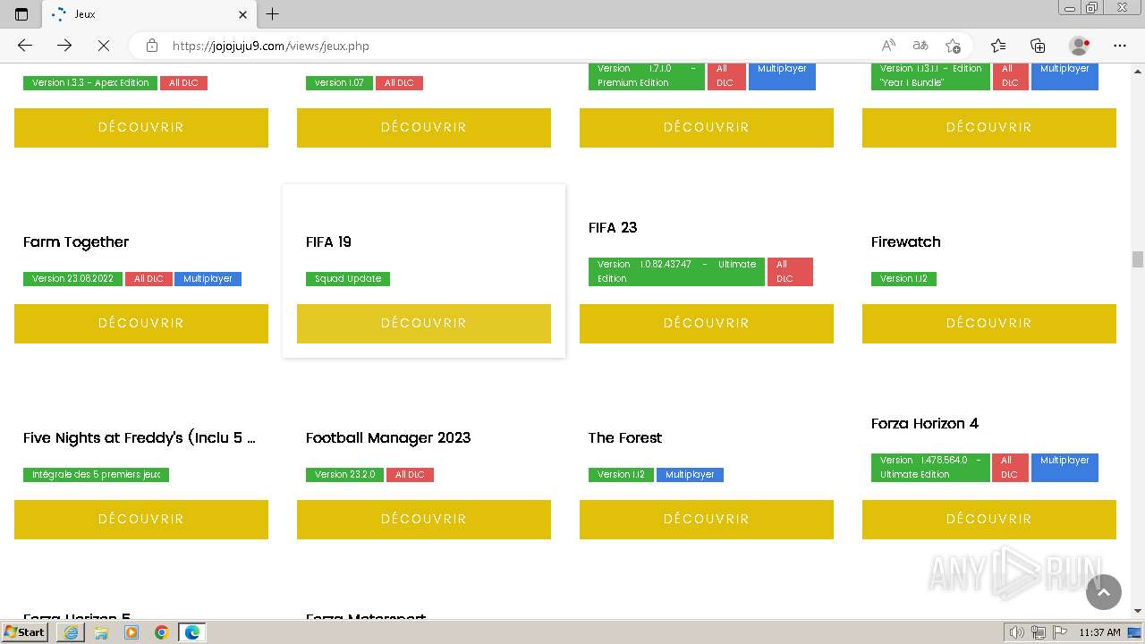Click the browser forward arrow
Viewport: 1145px width, 644px height.
pos(64,46)
